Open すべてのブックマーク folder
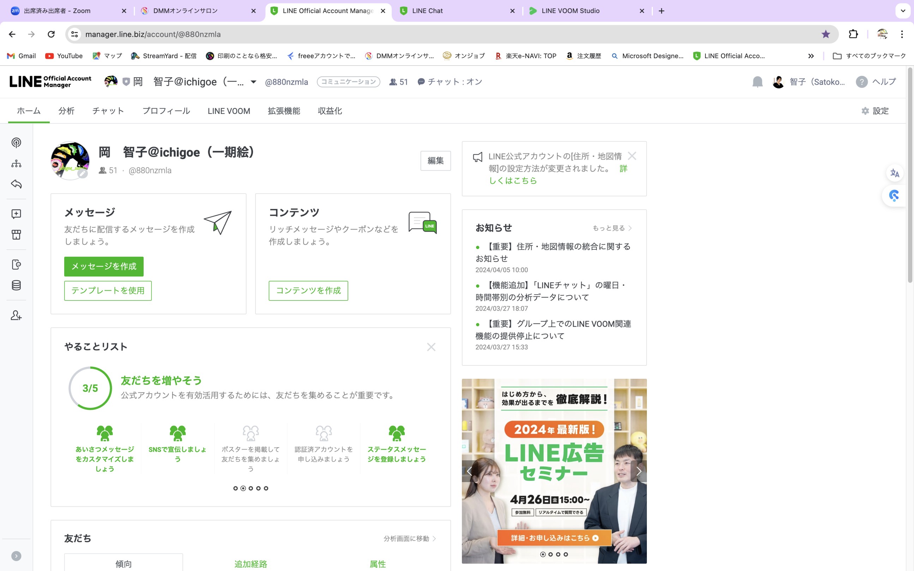This screenshot has width=914, height=571. click(x=869, y=56)
